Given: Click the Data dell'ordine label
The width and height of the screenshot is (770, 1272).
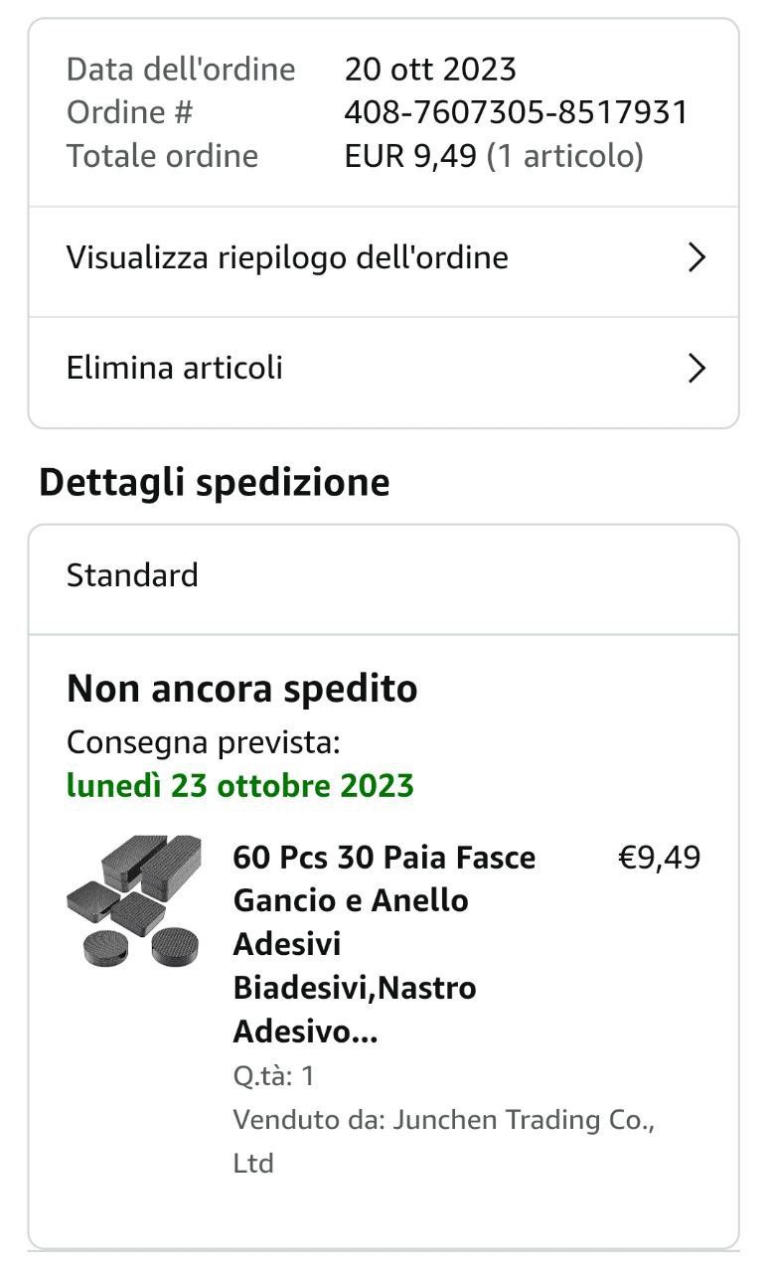Looking at the screenshot, I should tap(181, 70).
